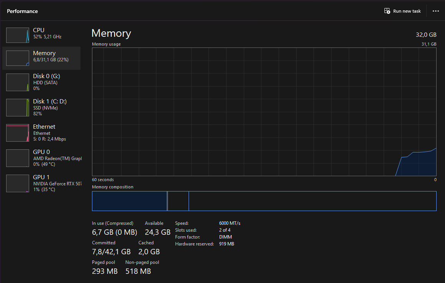
Task: Click the 518 MB non-paged pool value
Action: coord(138,272)
